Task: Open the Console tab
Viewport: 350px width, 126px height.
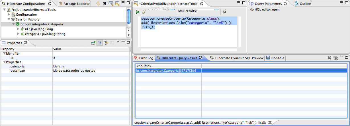Action: point(275,58)
